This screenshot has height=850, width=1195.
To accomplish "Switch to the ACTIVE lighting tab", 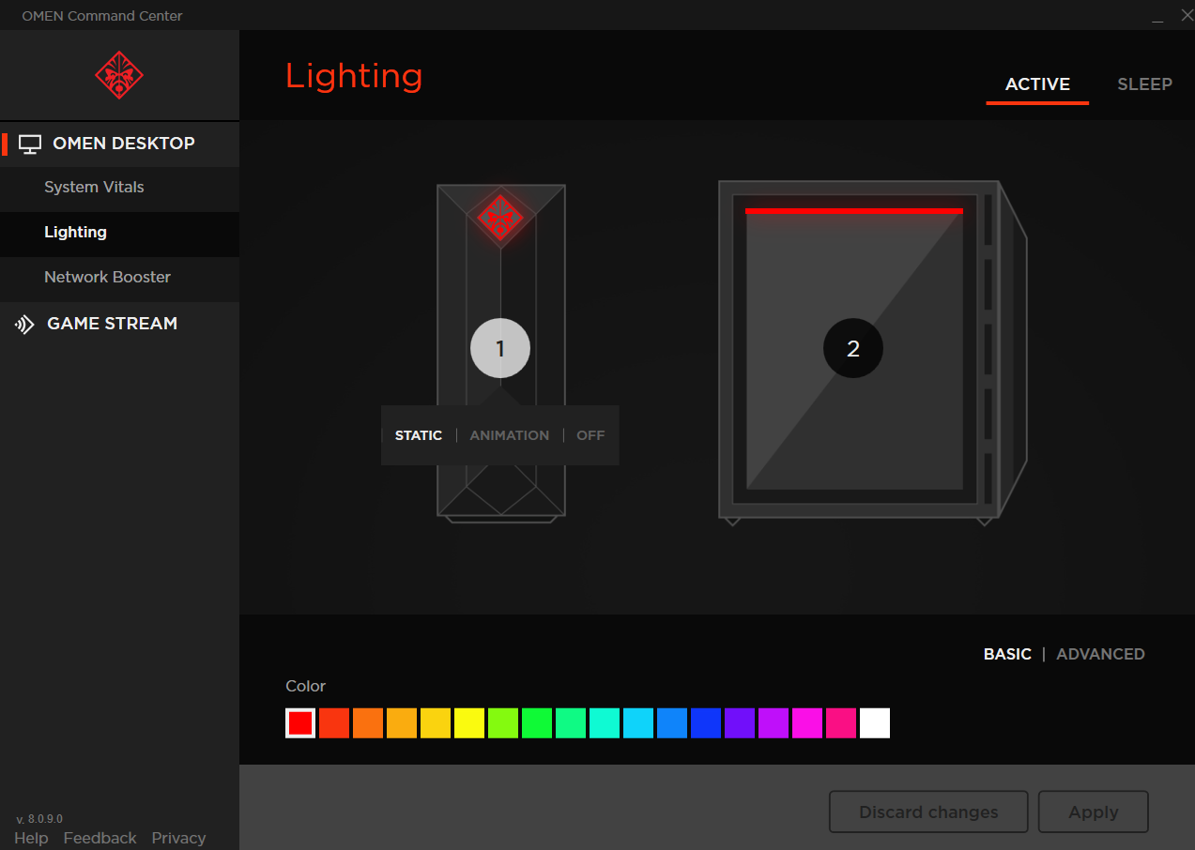I will [1037, 84].
